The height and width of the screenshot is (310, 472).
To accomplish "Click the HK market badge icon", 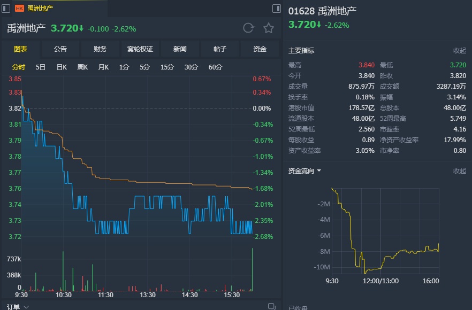I will click(19, 9).
